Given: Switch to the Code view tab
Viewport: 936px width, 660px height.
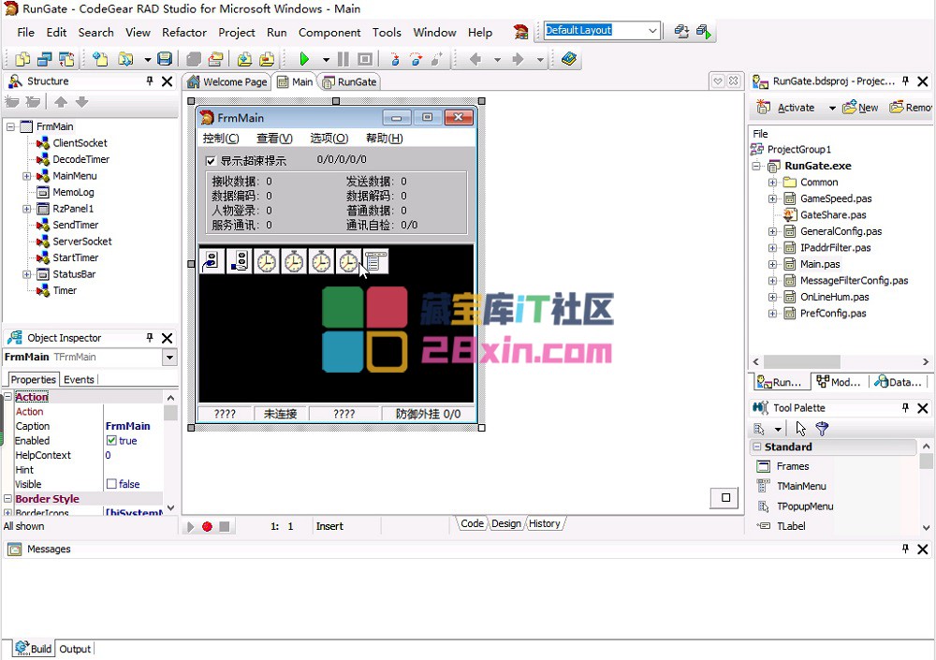Looking at the screenshot, I should point(472,524).
